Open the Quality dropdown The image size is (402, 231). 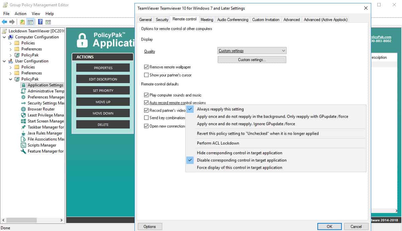[252, 51]
